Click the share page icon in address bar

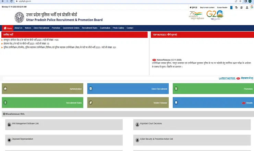(x=236, y=1)
